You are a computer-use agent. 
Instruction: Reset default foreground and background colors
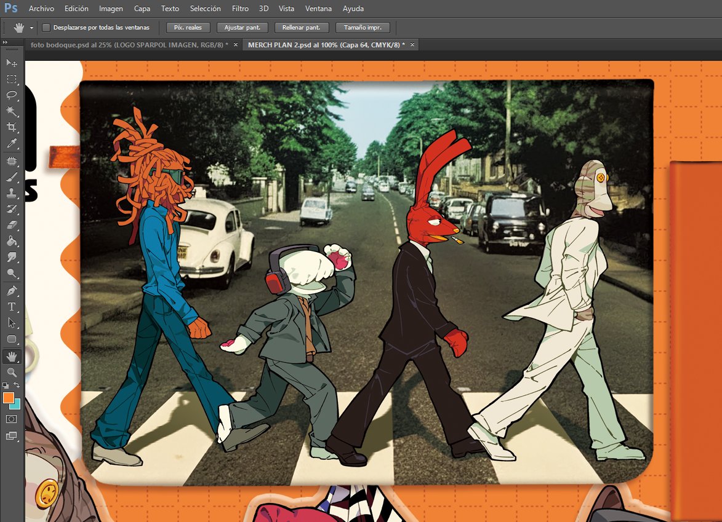(x=6, y=385)
